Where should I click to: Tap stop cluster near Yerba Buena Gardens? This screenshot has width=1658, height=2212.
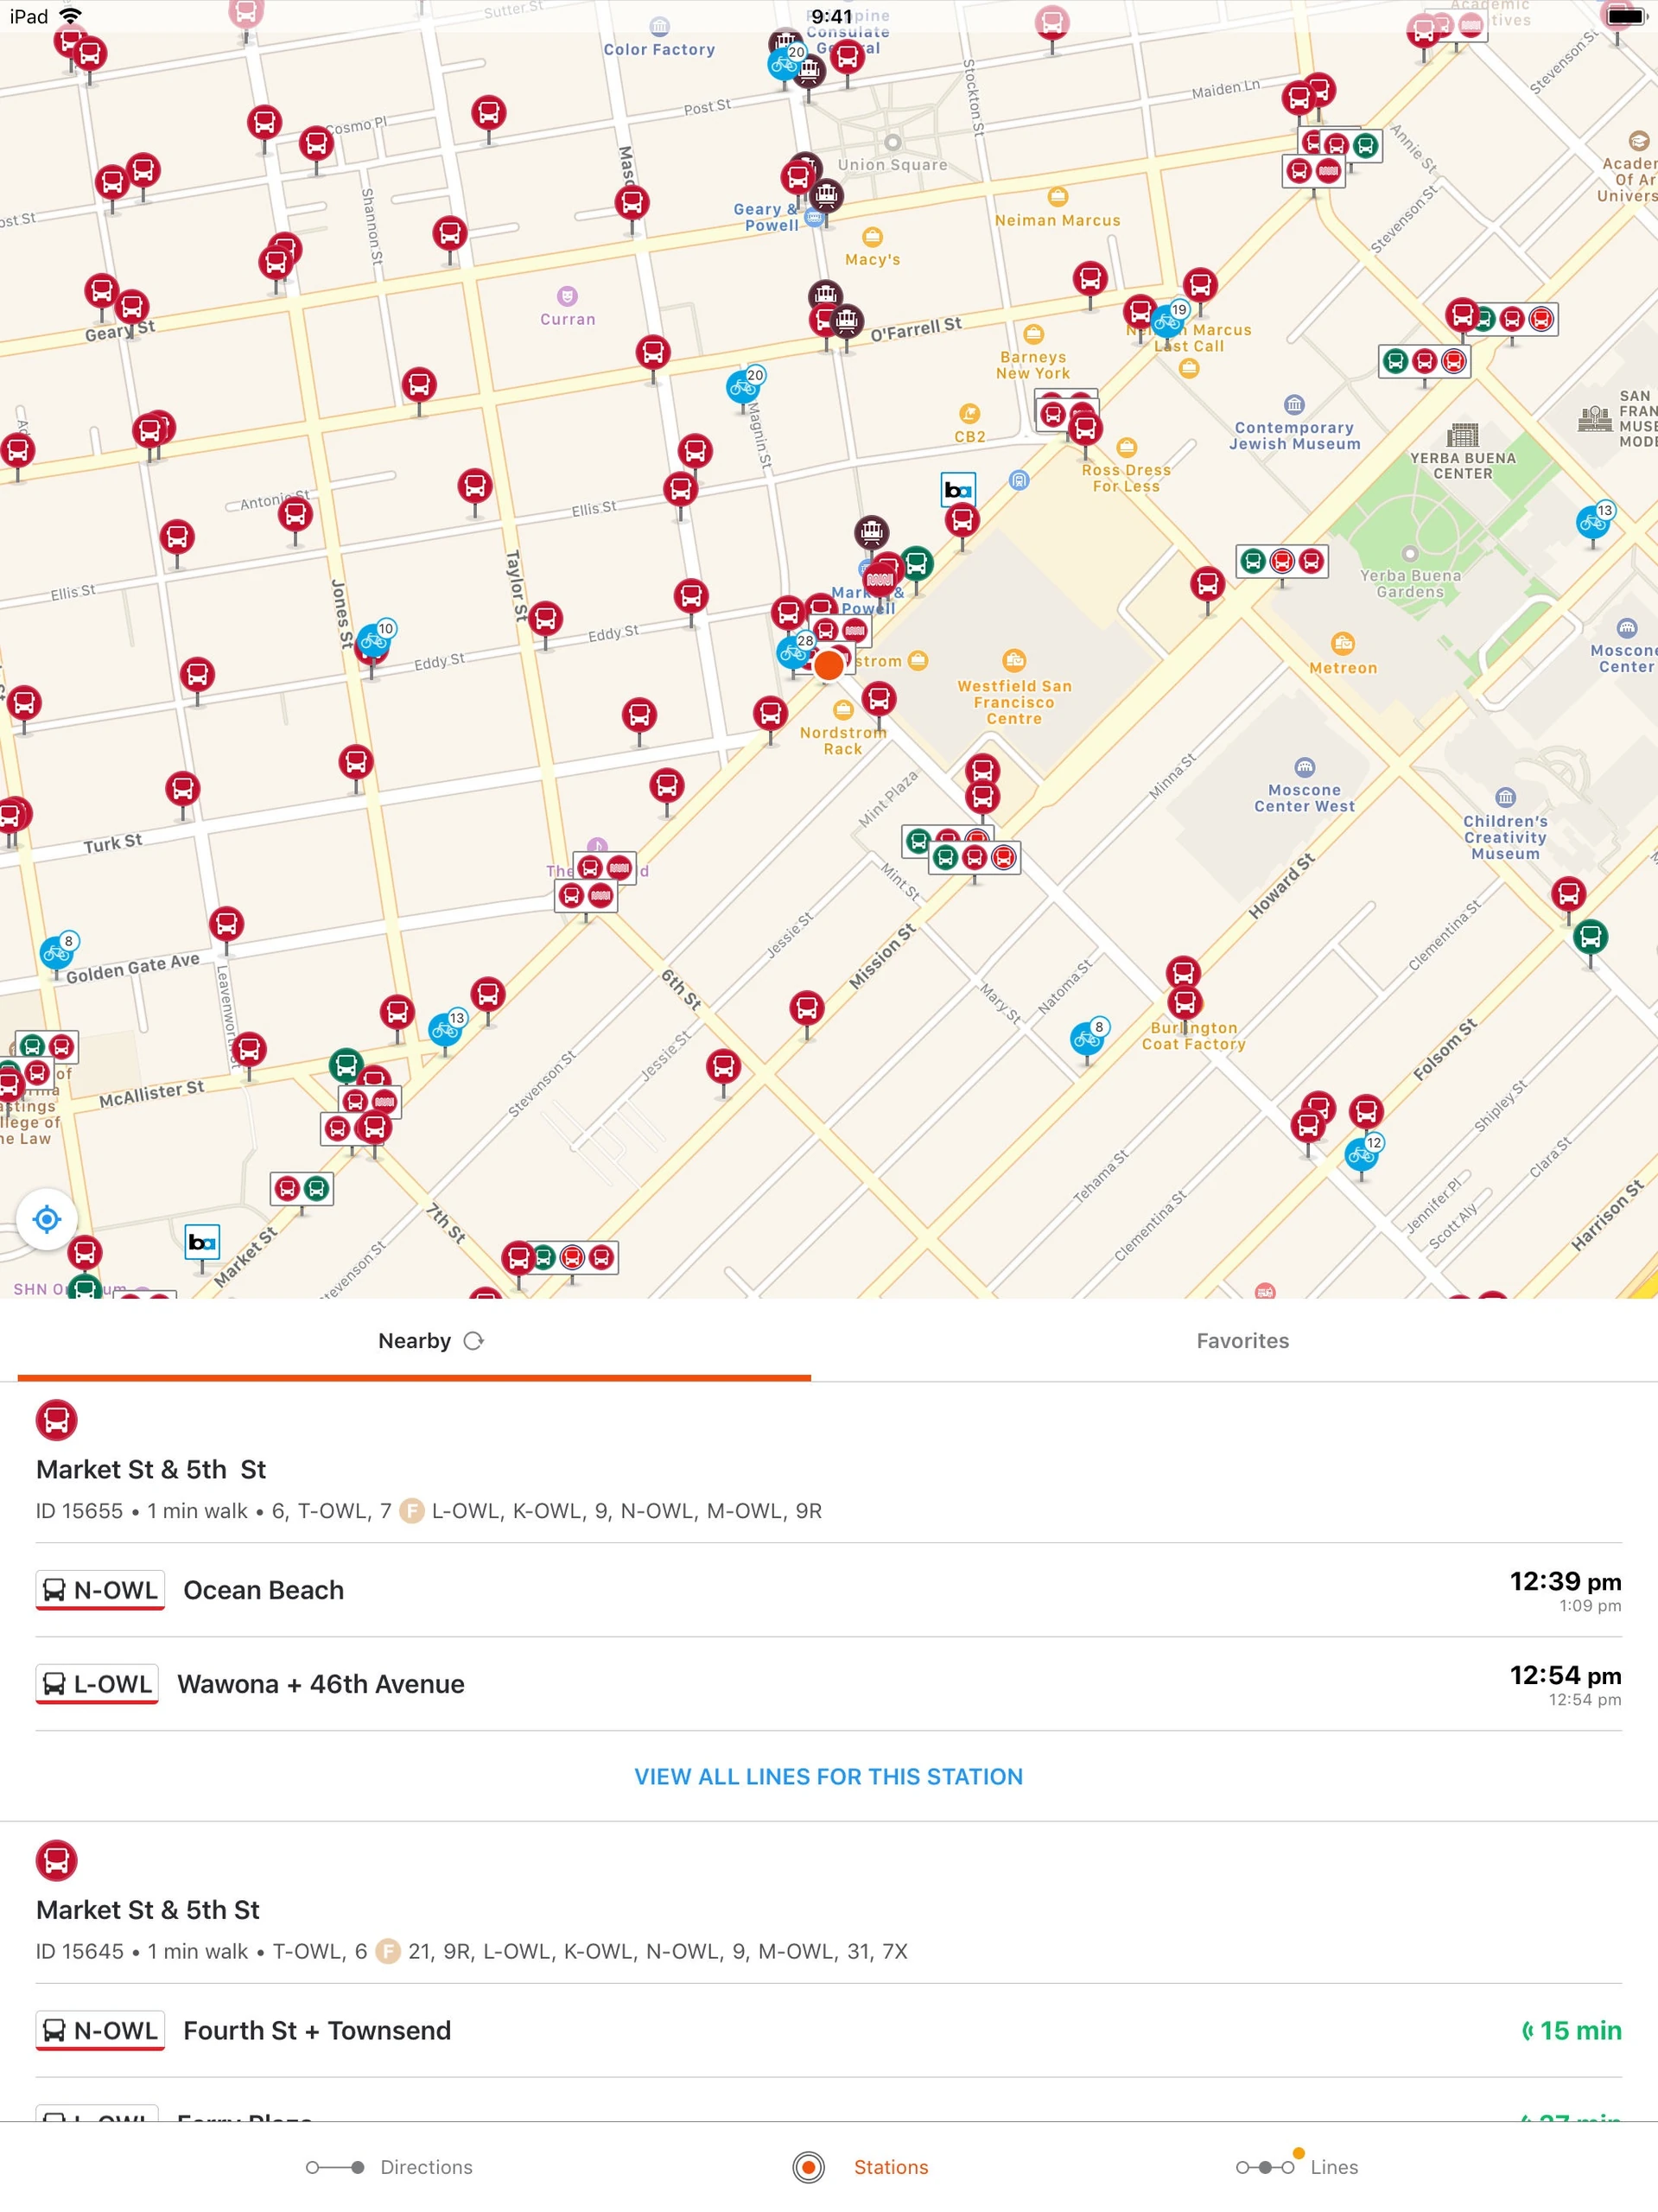click(1282, 561)
